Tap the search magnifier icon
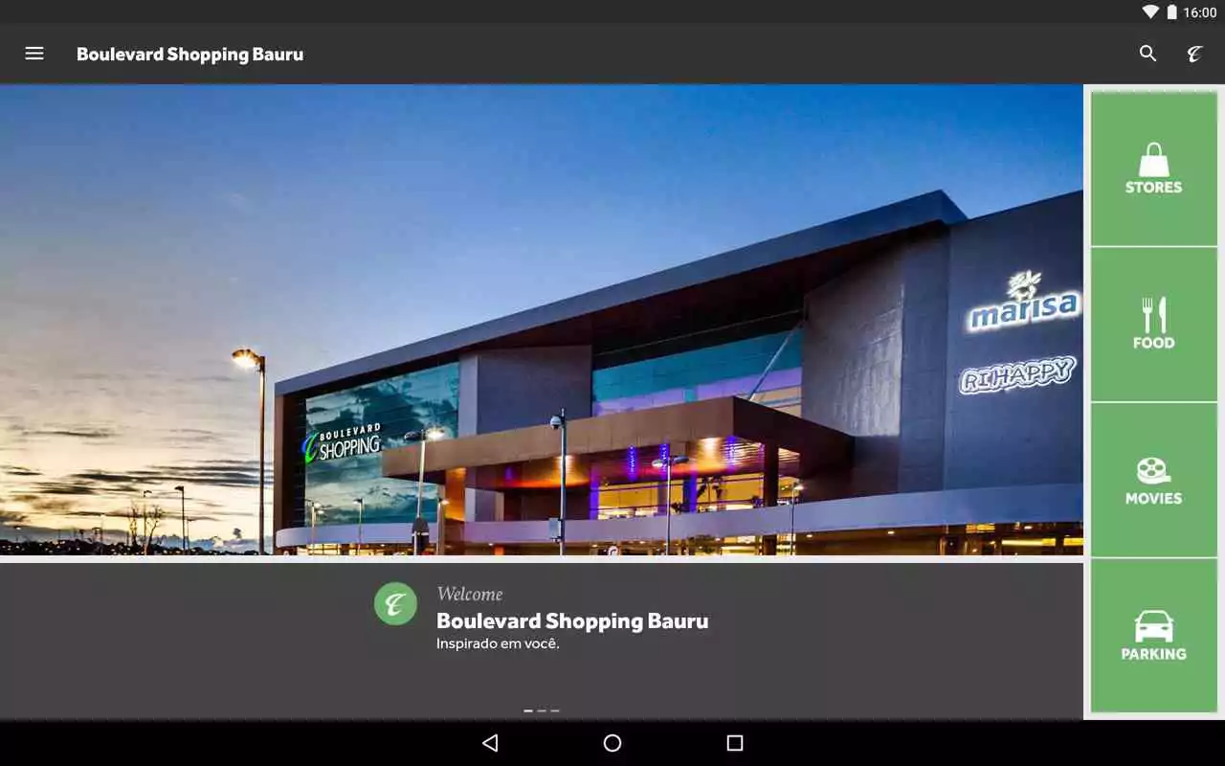 [x=1147, y=54]
